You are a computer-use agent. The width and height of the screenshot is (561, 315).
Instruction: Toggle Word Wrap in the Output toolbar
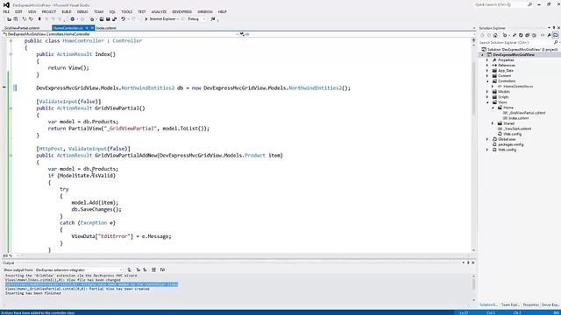162,270
